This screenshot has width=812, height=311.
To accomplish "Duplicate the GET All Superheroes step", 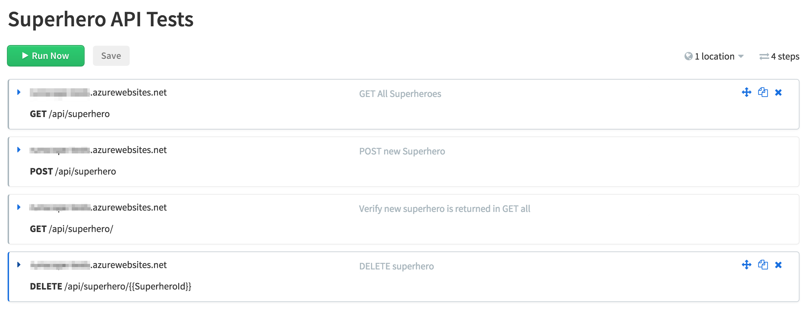I will pos(763,92).
